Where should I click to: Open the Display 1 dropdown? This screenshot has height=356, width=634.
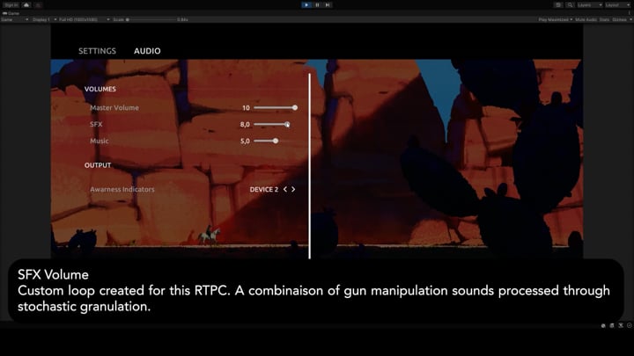44,19
